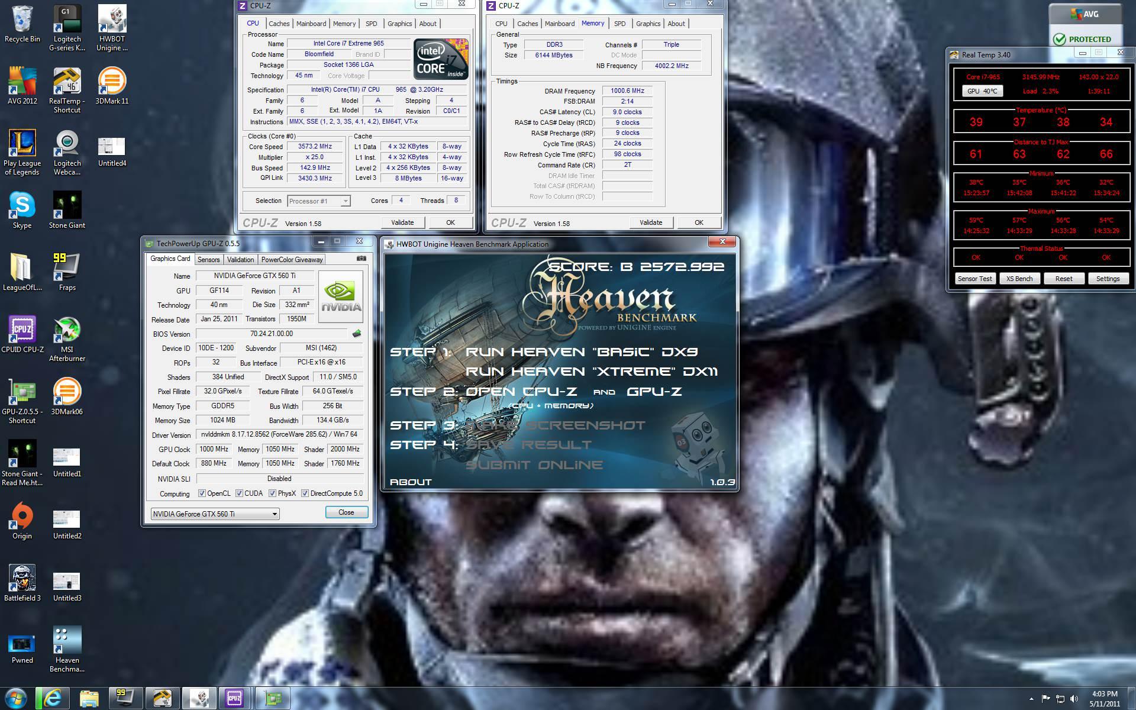
Task: Switch to Sensors tab in GPU-Z
Action: pyautogui.click(x=208, y=260)
